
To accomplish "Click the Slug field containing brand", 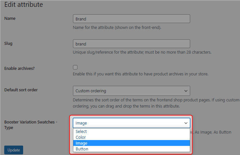I will click(132, 44).
